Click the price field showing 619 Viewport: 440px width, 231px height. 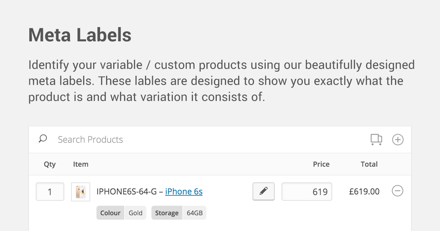pyautogui.click(x=307, y=192)
